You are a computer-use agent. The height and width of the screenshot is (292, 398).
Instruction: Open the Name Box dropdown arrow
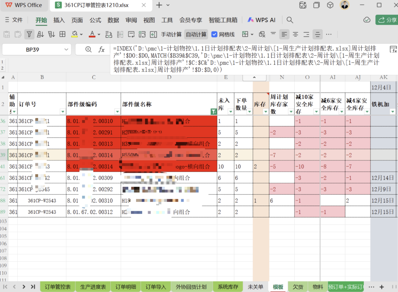pos(66,49)
